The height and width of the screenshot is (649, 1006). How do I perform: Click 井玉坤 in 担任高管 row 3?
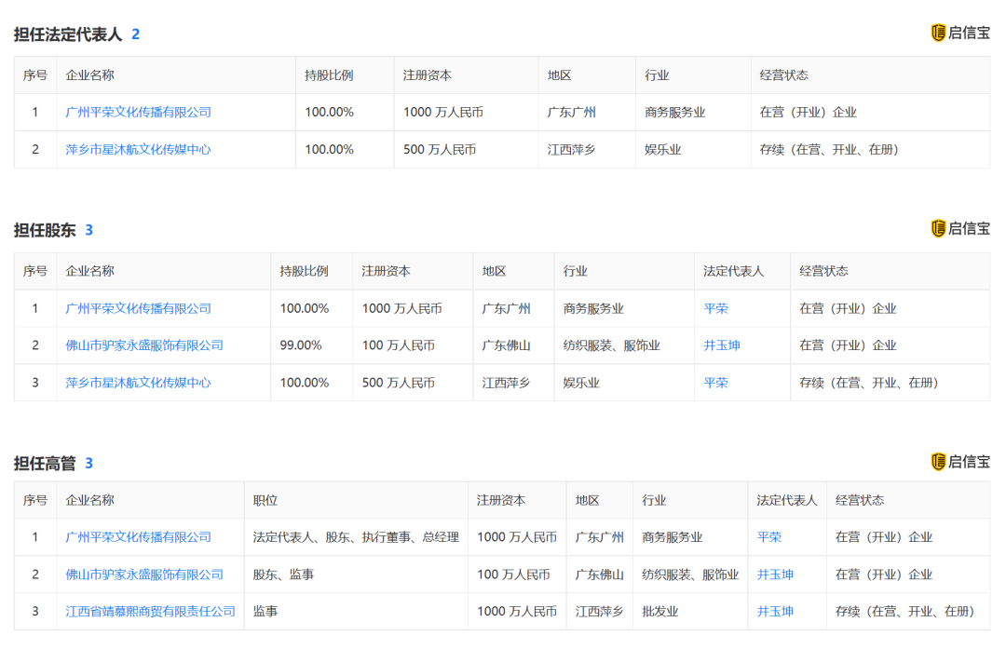click(x=775, y=612)
